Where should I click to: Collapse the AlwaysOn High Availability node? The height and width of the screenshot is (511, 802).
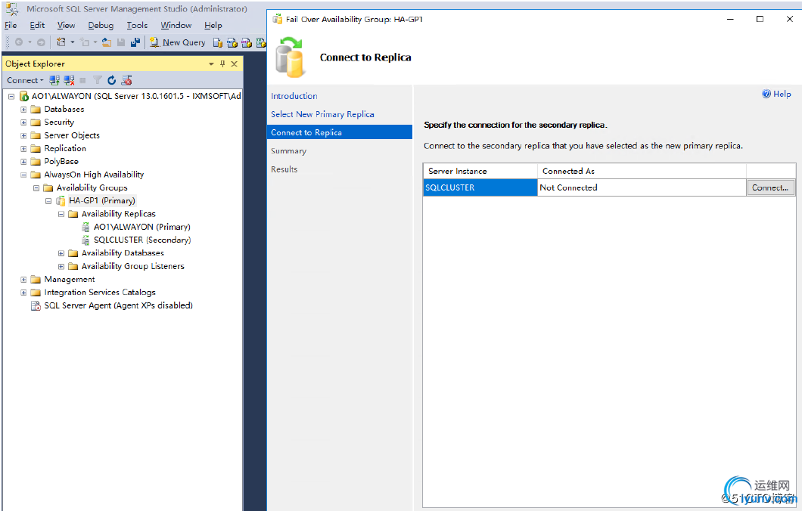23,175
